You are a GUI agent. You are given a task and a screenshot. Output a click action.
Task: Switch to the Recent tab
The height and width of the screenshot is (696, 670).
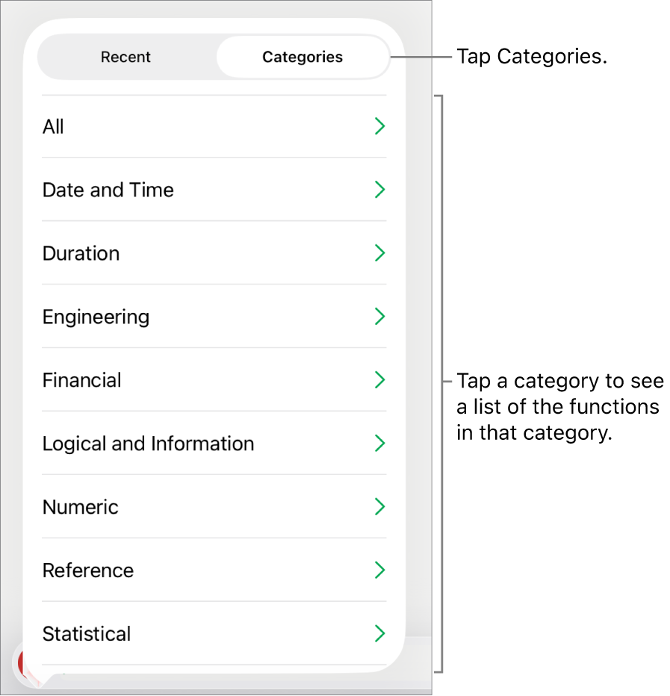(x=125, y=57)
